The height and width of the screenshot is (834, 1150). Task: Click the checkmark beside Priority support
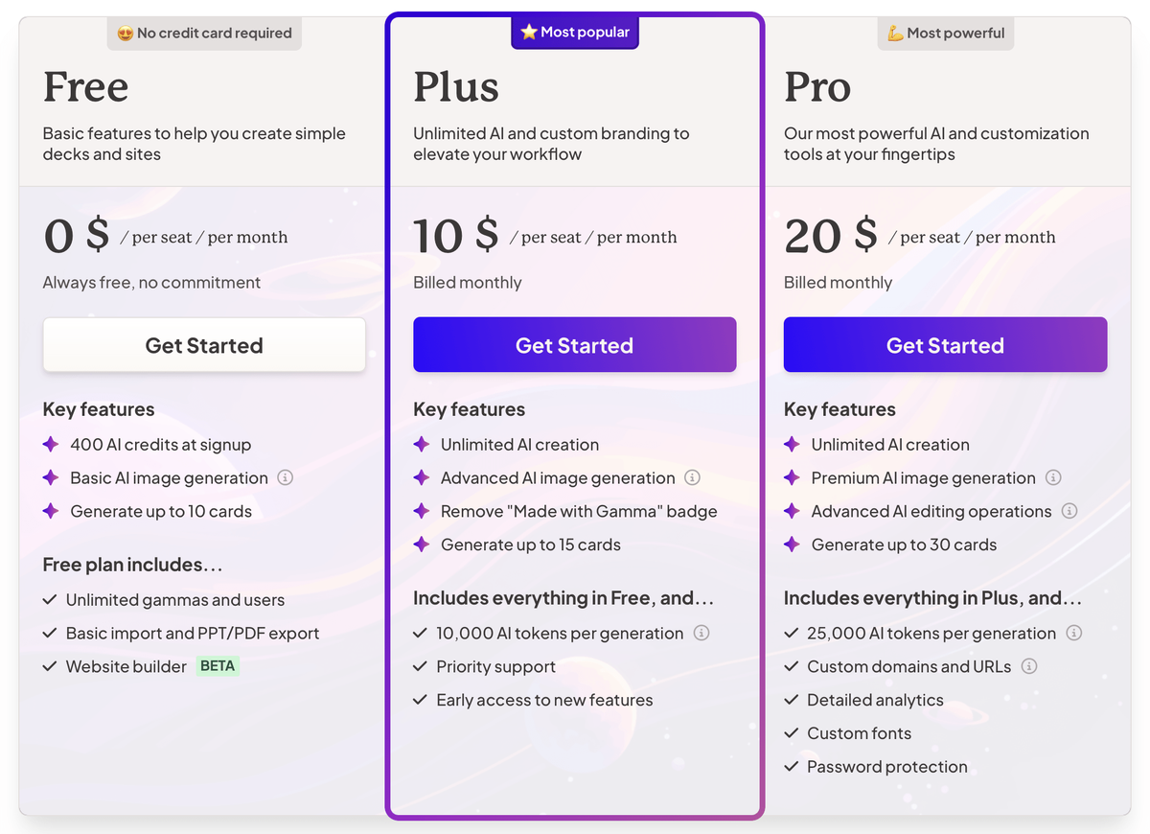pyautogui.click(x=420, y=666)
